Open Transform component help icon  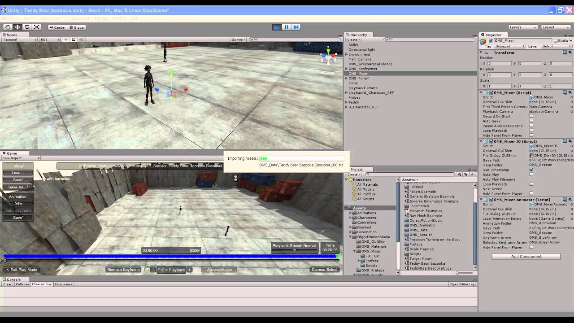(x=565, y=52)
